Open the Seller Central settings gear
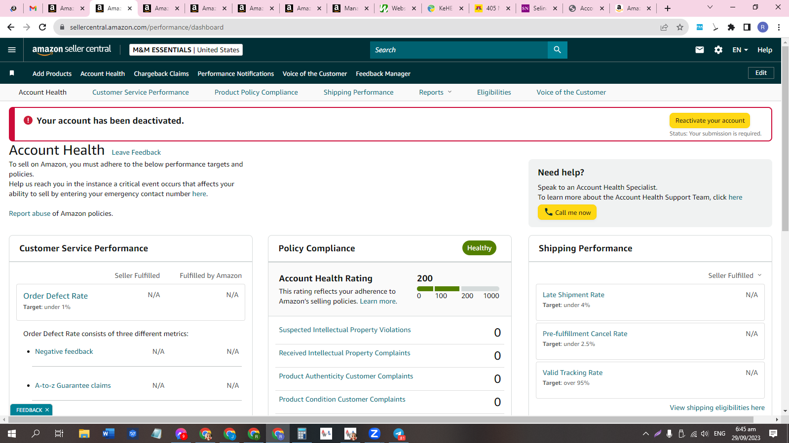789x443 pixels. pos(718,50)
